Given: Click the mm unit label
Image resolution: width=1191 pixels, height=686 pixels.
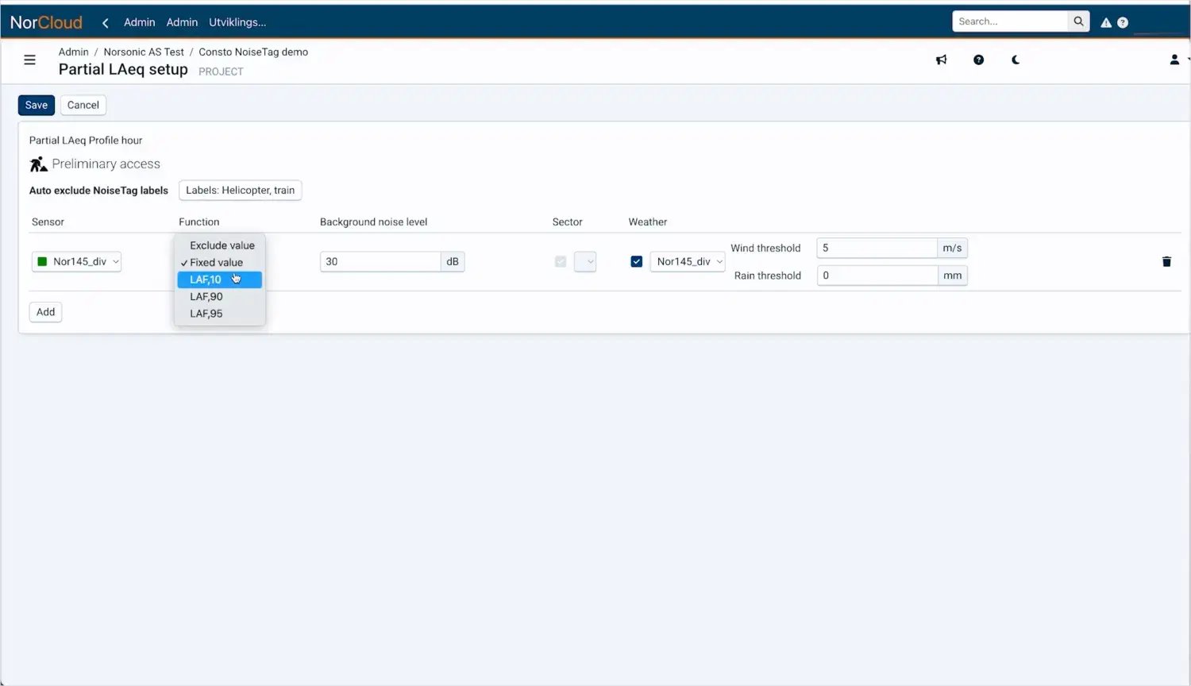Looking at the screenshot, I should pos(952,276).
